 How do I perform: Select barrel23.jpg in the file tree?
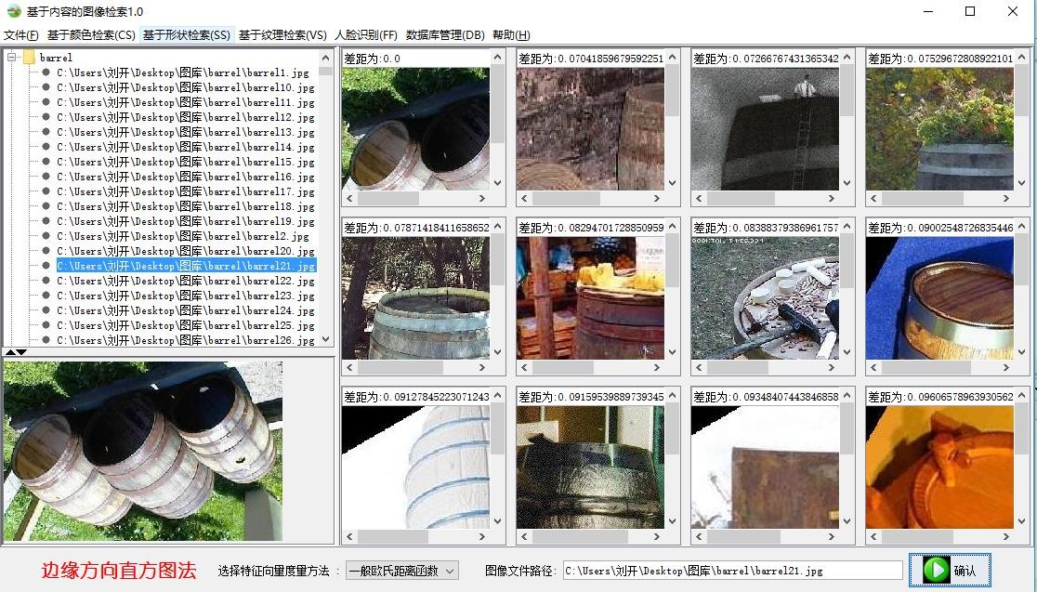[x=185, y=296]
